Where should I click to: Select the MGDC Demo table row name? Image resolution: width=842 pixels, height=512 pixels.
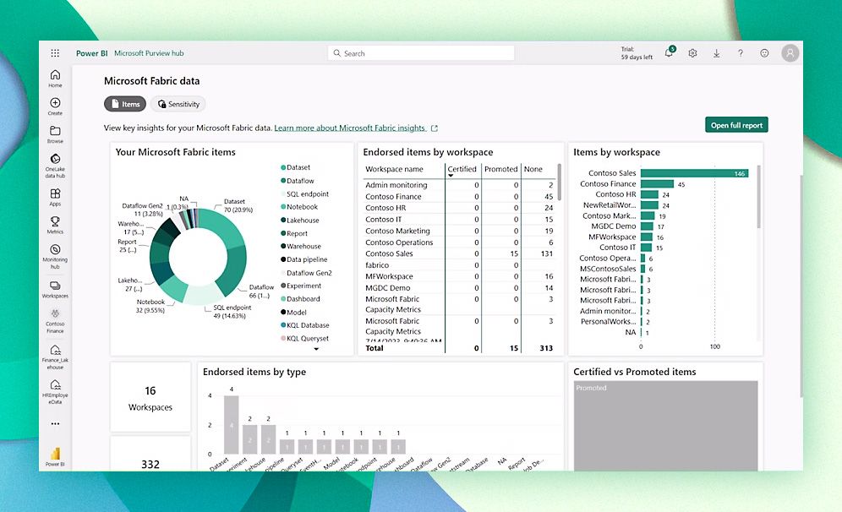tap(388, 287)
